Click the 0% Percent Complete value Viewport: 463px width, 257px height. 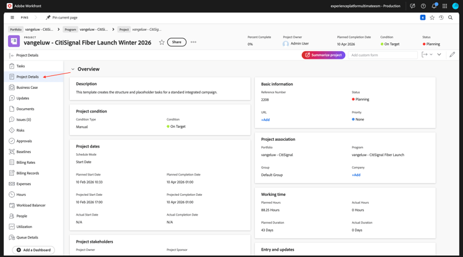[x=250, y=44]
